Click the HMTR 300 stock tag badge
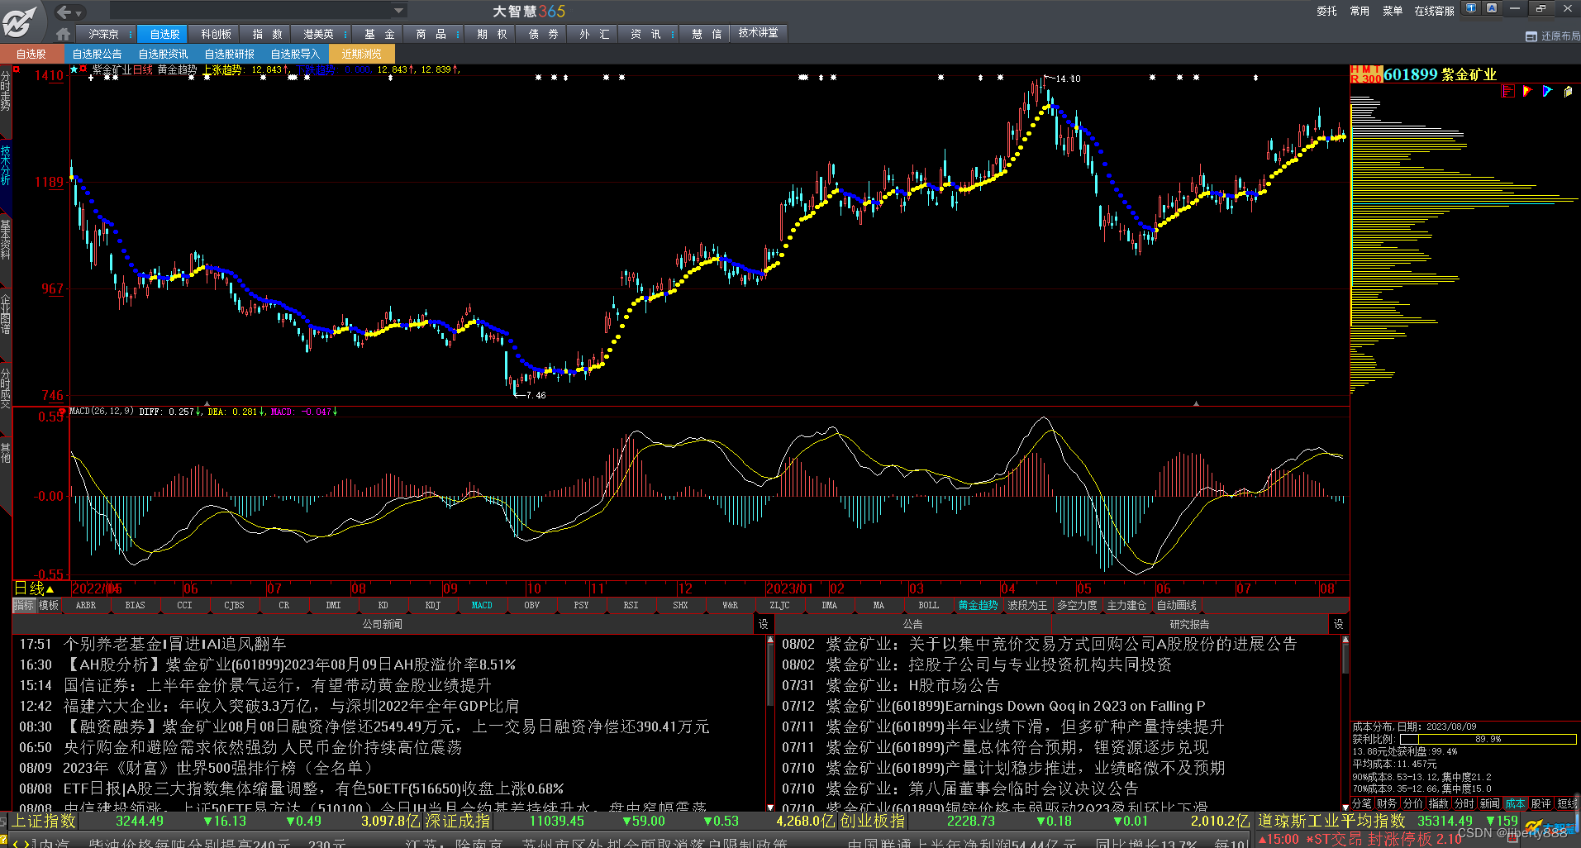Image resolution: width=1581 pixels, height=848 pixels. (1366, 74)
